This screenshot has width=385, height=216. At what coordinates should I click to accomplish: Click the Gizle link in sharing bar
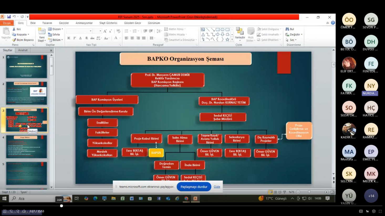(217, 187)
